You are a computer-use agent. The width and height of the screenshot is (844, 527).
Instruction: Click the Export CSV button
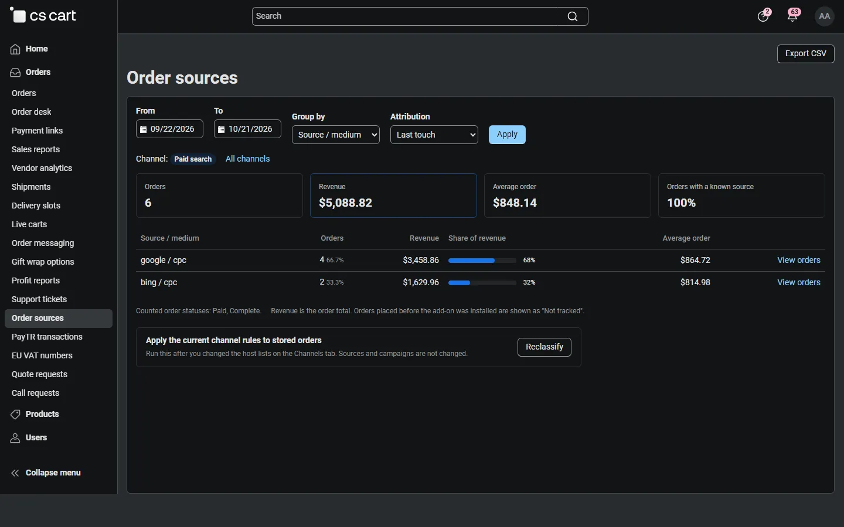pos(806,54)
